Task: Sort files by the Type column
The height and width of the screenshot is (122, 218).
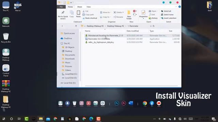Action: 152,31
